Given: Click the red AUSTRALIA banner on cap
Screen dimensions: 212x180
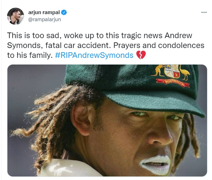Looking at the screenshot, I should click(x=173, y=82).
